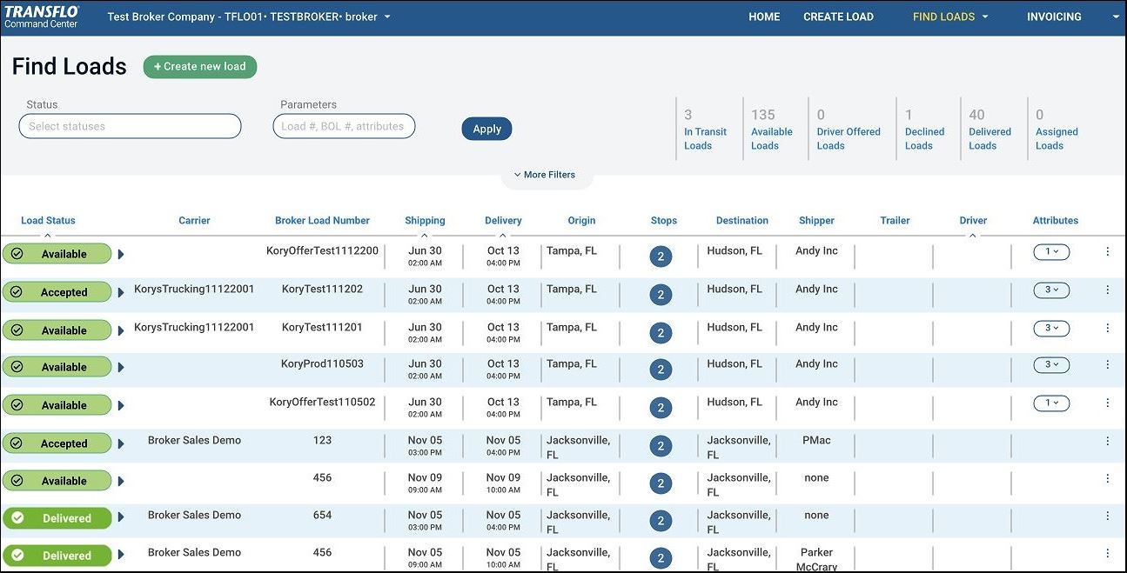1127x573 pixels.
Task: Open attributes dropdown for KoryTest111201
Action: [1051, 329]
